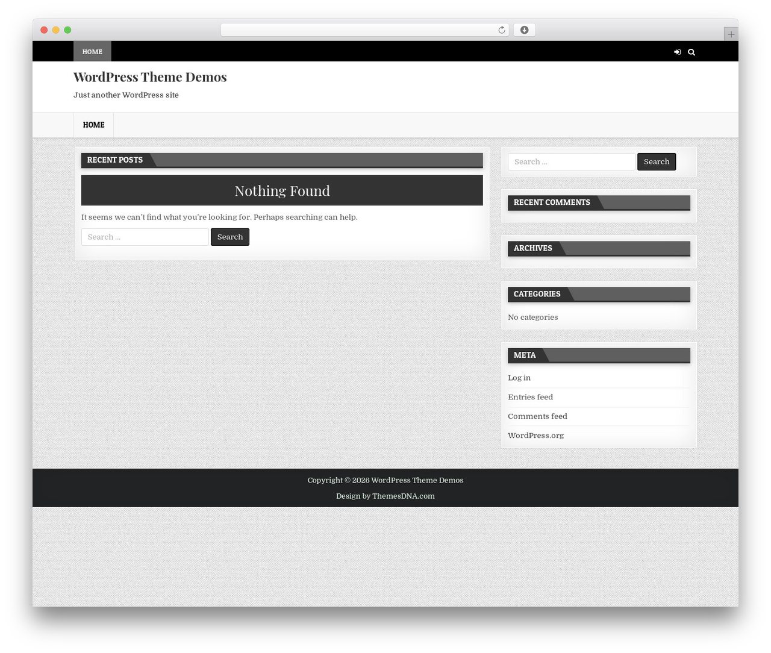Image resolution: width=771 pixels, height=653 pixels.
Task: Open the Comments feed link
Action: coord(537,416)
